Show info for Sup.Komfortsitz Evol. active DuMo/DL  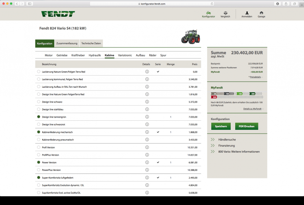[147, 192]
